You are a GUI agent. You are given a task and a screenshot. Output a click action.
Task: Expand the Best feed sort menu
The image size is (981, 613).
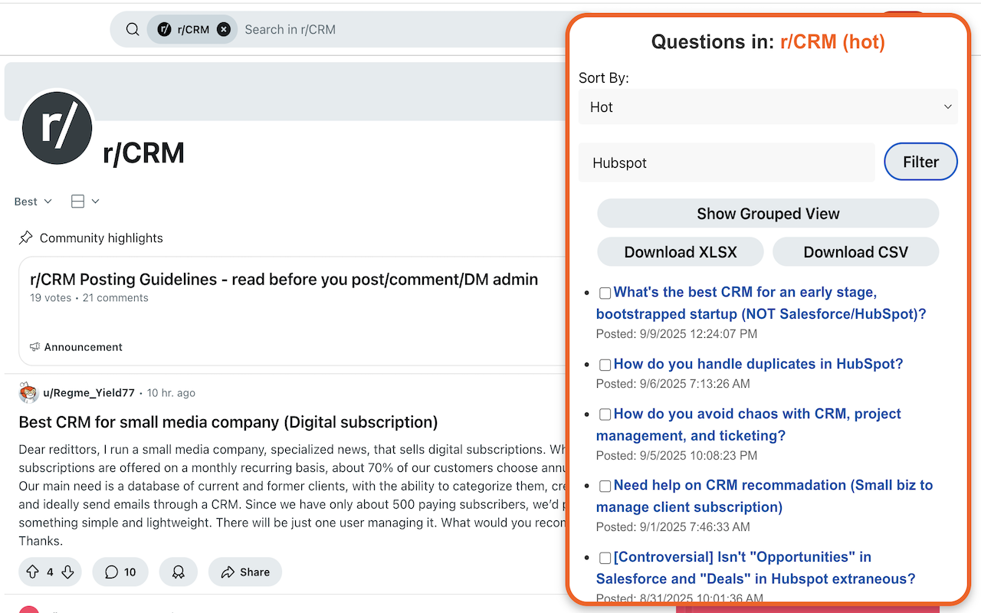coord(33,202)
